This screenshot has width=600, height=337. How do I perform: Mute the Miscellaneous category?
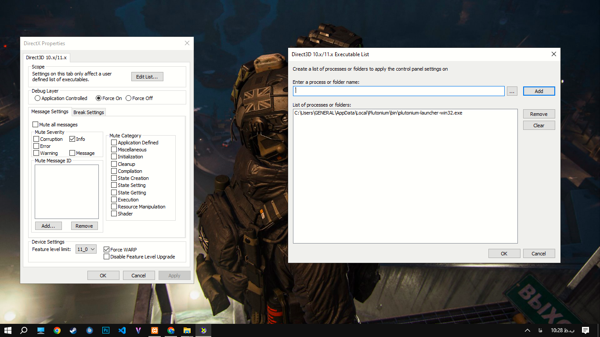[114, 150]
